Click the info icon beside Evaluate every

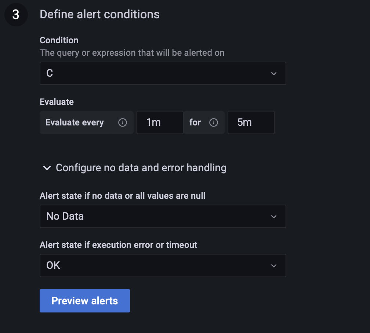[123, 122]
